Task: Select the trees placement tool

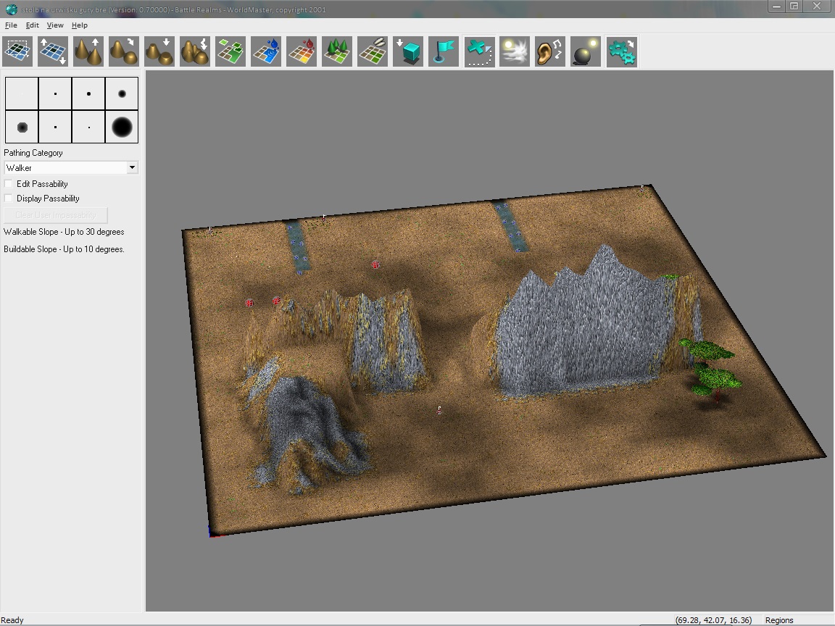Action: point(337,51)
